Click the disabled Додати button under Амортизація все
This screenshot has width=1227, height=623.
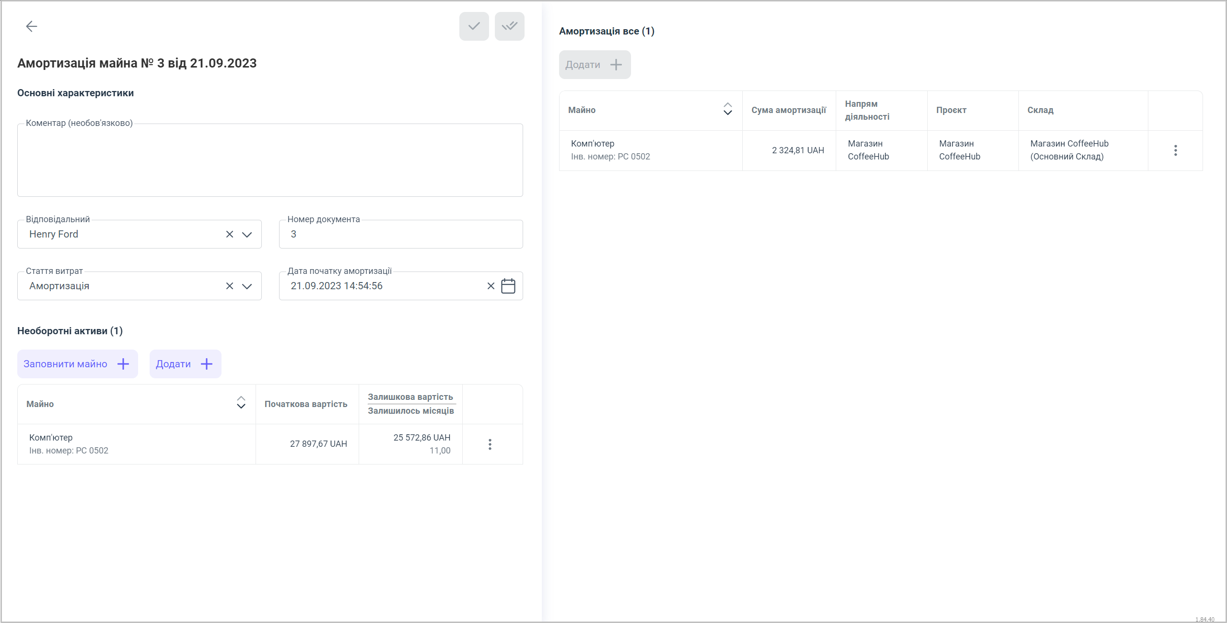click(595, 65)
